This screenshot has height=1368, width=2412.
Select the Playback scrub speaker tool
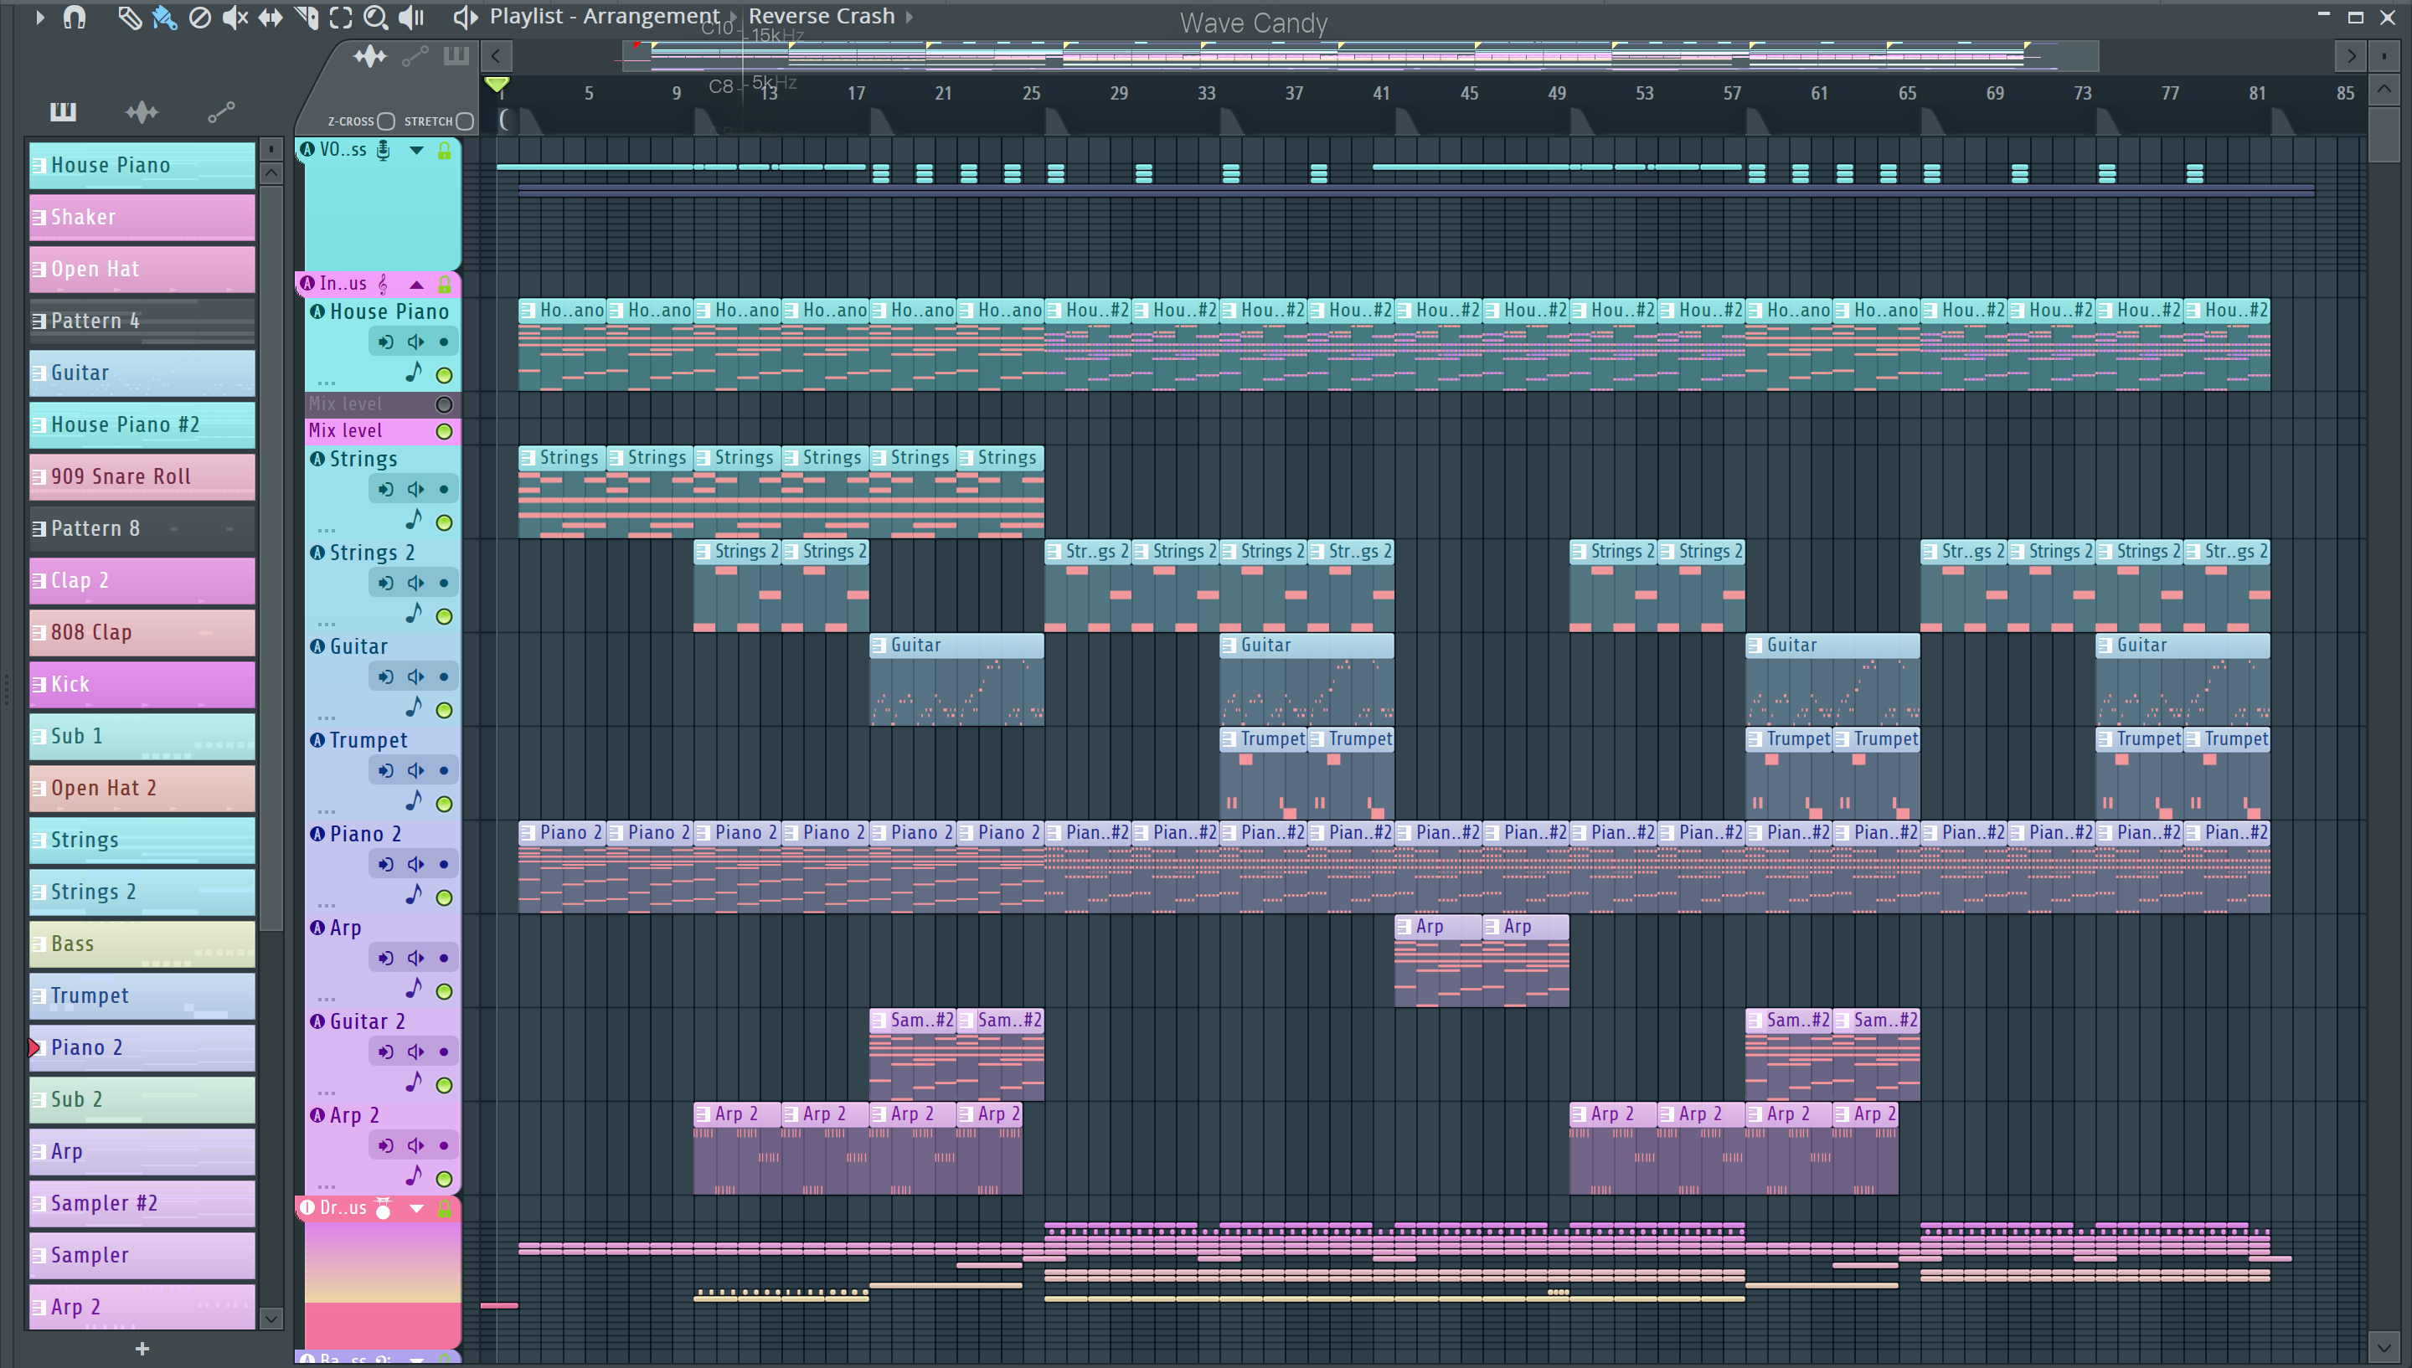click(411, 17)
